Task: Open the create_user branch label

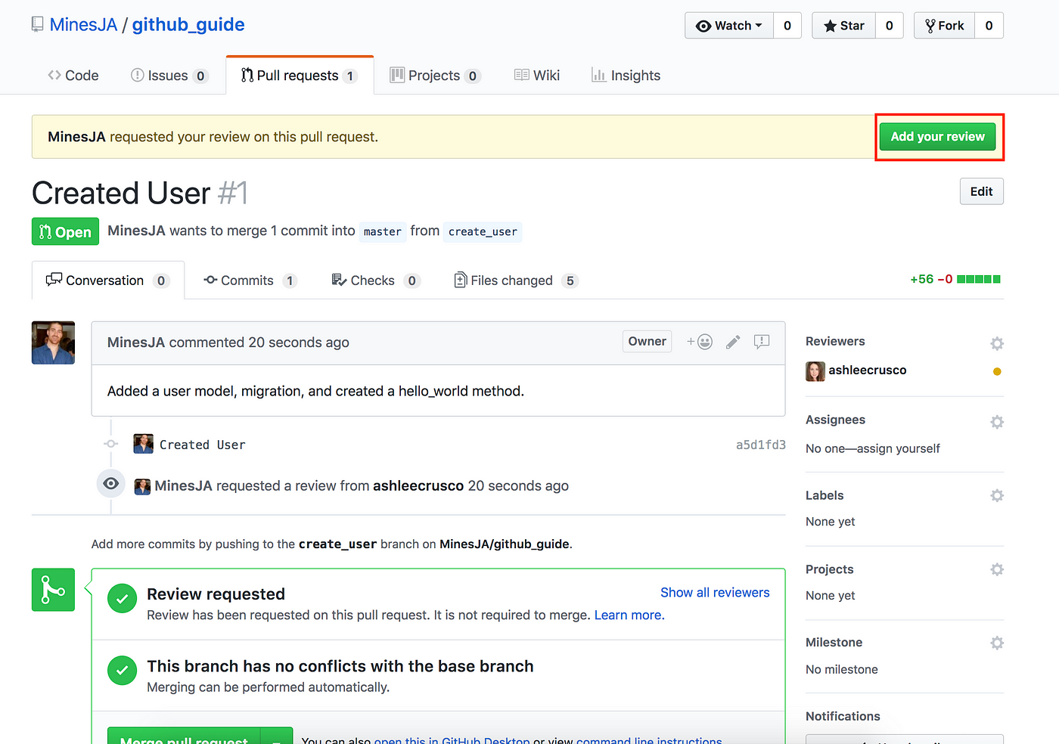Action: [x=483, y=231]
